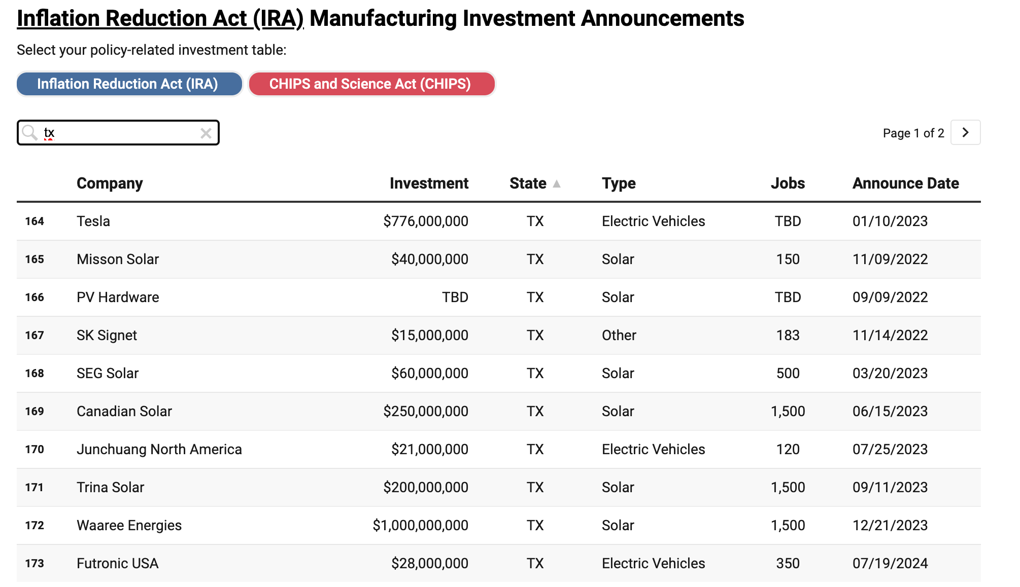Click the 11/14/2022 announce date
The height and width of the screenshot is (587, 1020).
[x=890, y=335]
